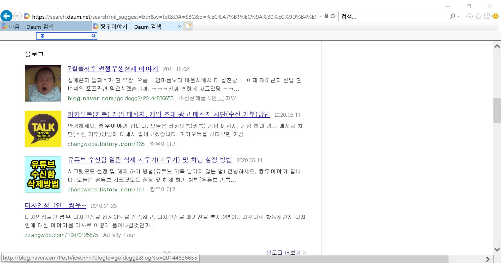
Task: Switch to the 다음 – Daum 검색 tab
Action: tap(46, 27)
